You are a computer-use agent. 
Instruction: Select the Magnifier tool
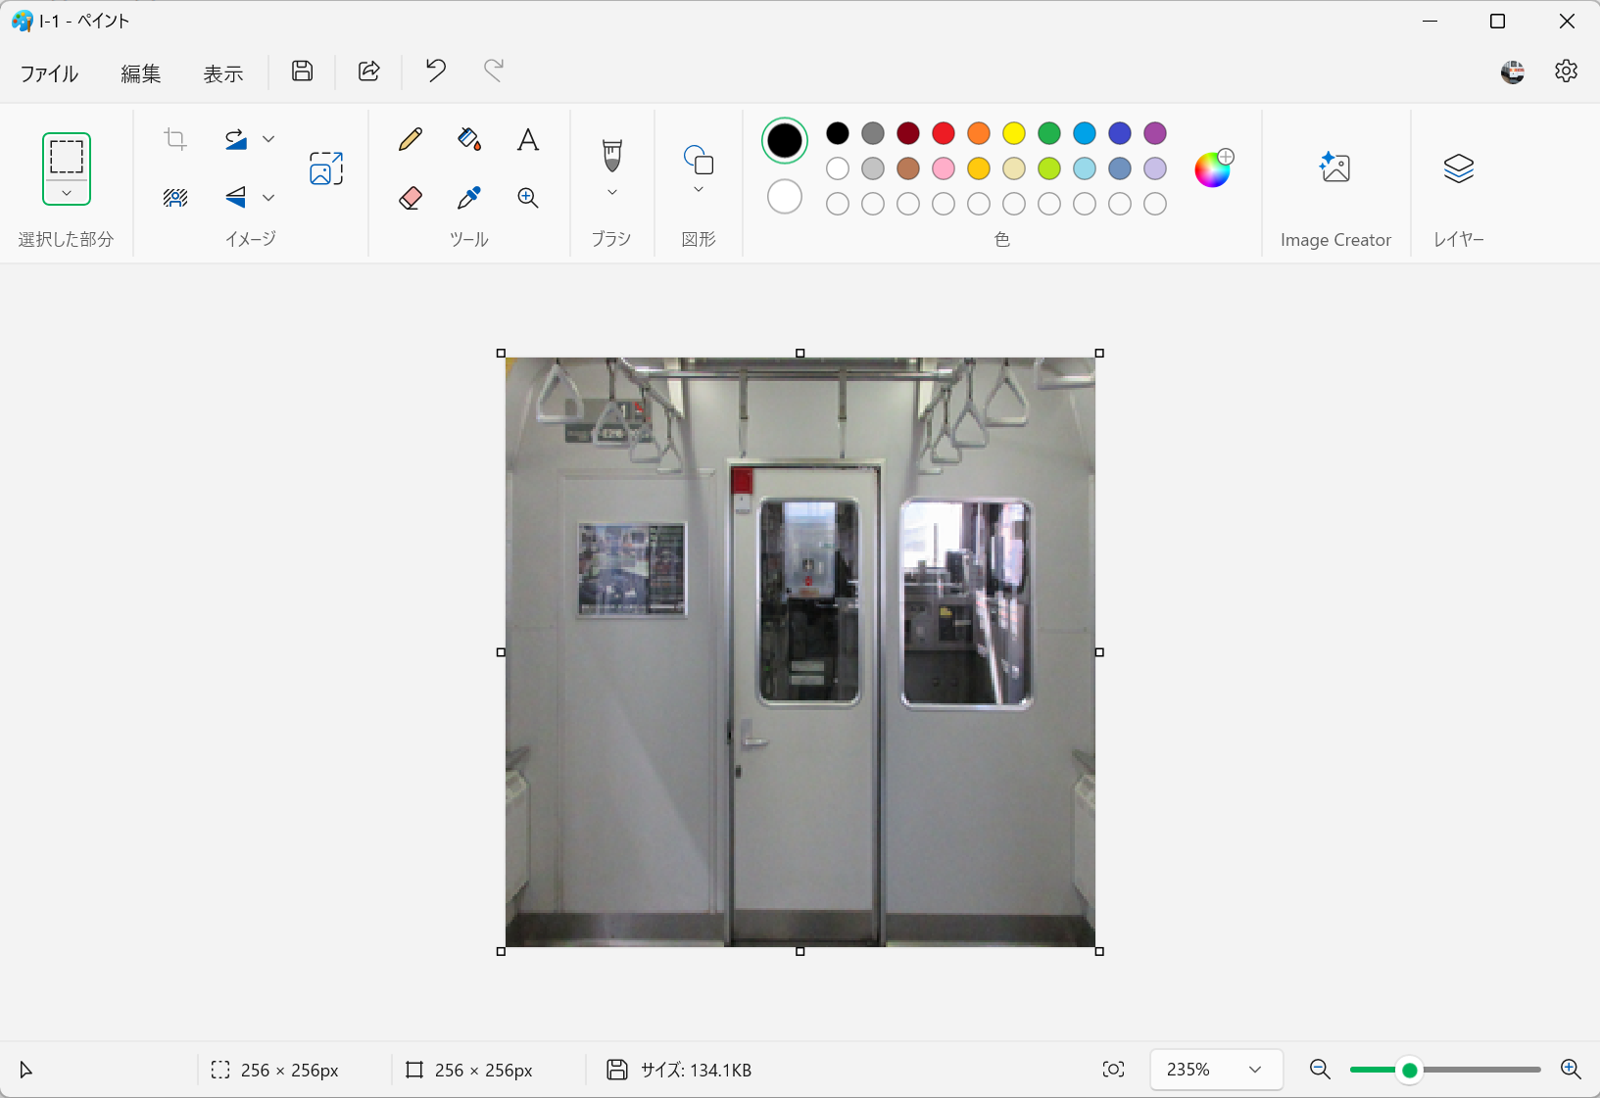(528, 198)
